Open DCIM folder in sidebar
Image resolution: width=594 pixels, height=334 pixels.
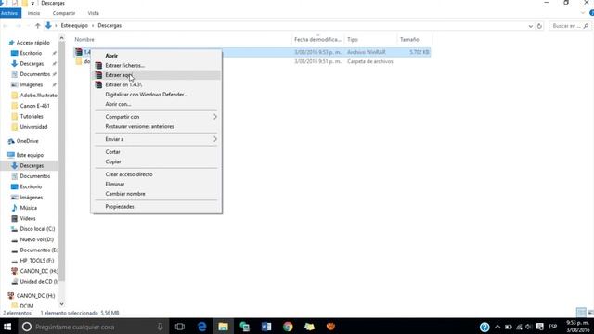pyautogui.click(x=27, y=306)
